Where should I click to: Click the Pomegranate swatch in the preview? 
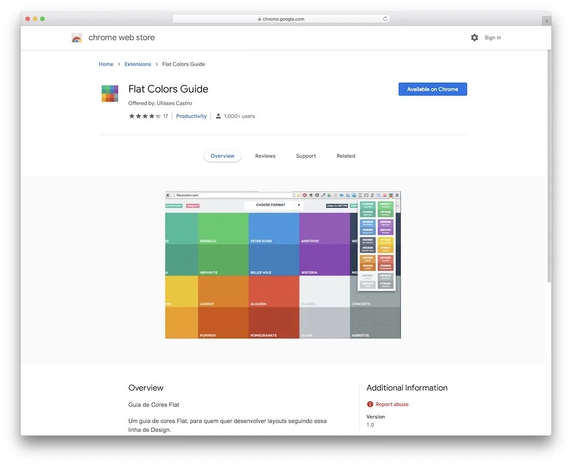click(274, 322)
